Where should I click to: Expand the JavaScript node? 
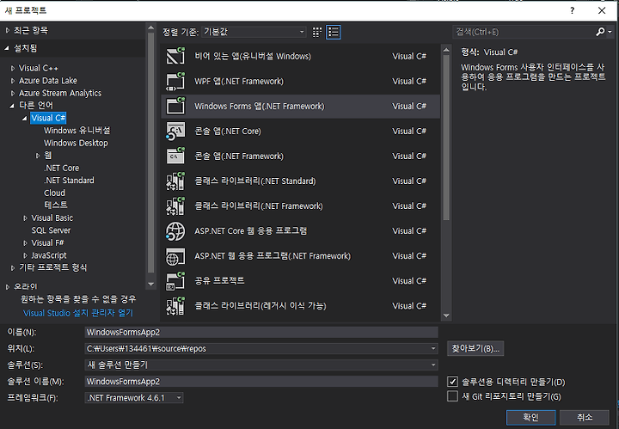click(x=25, y=255)
